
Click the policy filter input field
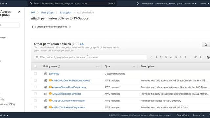pos(91,57)
